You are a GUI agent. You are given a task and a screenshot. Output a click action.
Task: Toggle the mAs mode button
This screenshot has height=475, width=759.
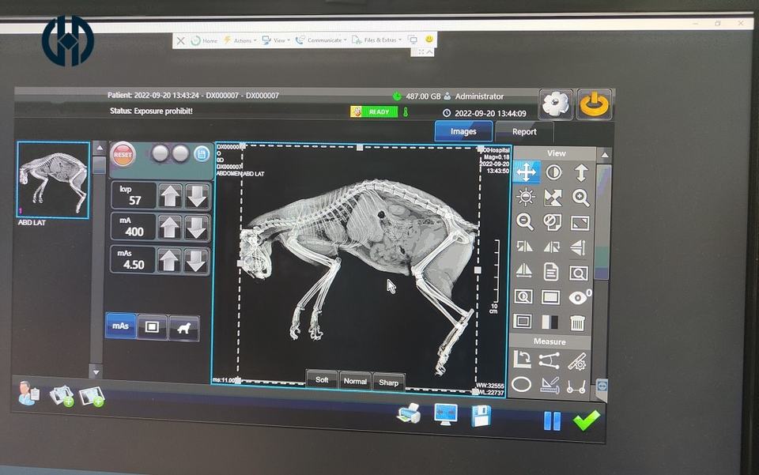pyautogui.click(x=120, y=326)
